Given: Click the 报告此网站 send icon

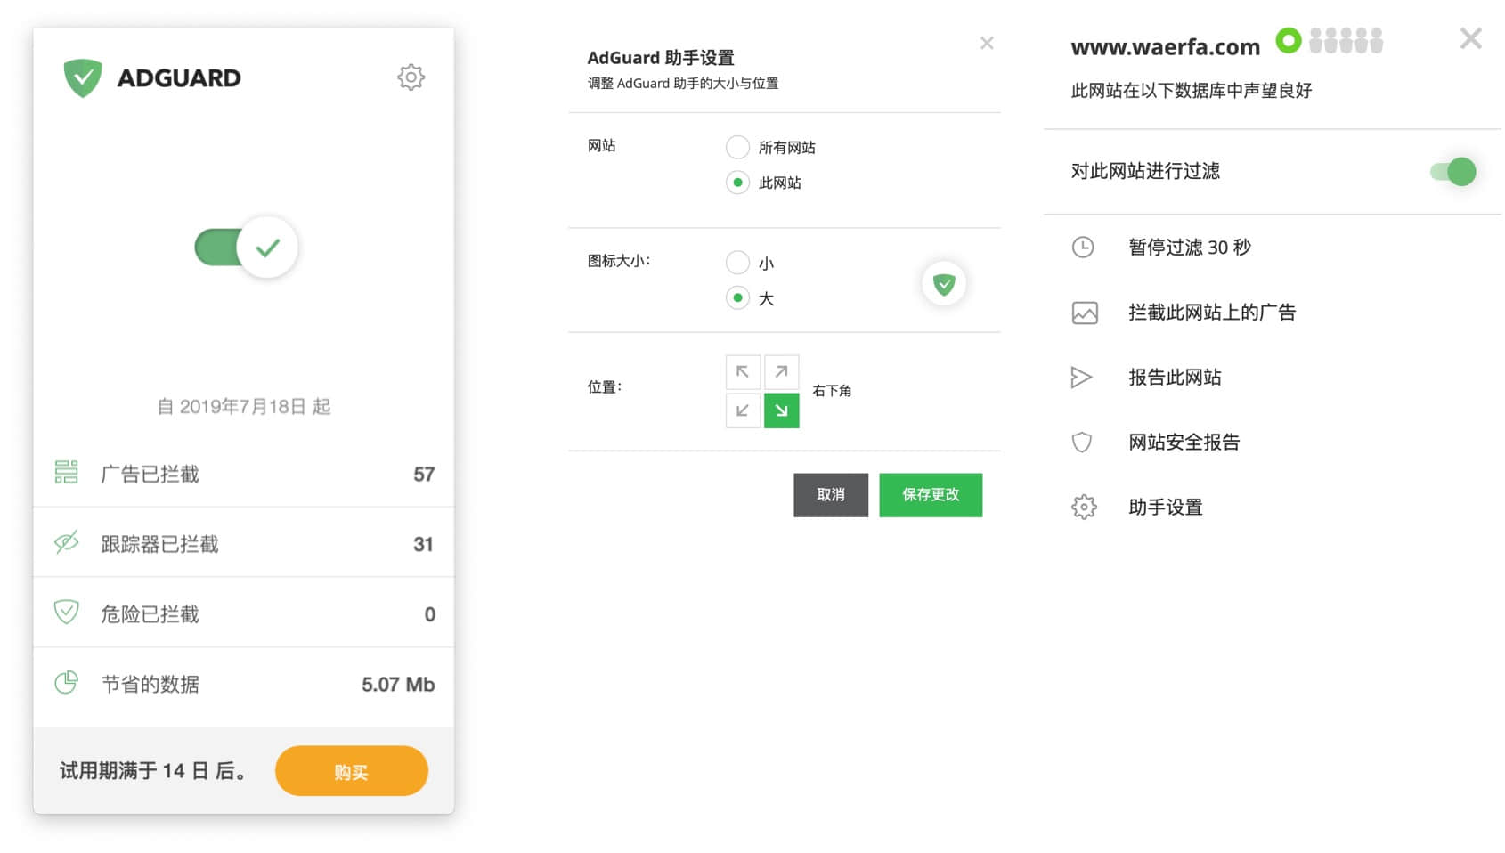Looking at the screenshot, I should [x=1081, y=378].
